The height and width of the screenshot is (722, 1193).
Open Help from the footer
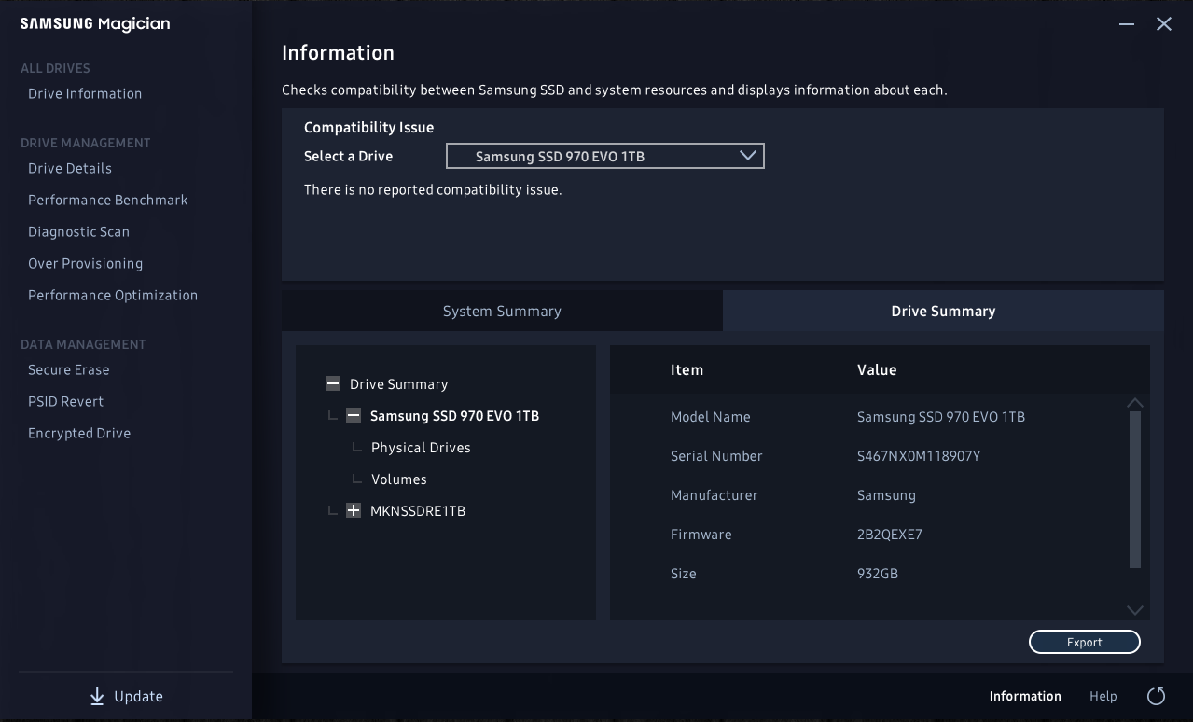pyautogui.click(x=1103, y=696)
